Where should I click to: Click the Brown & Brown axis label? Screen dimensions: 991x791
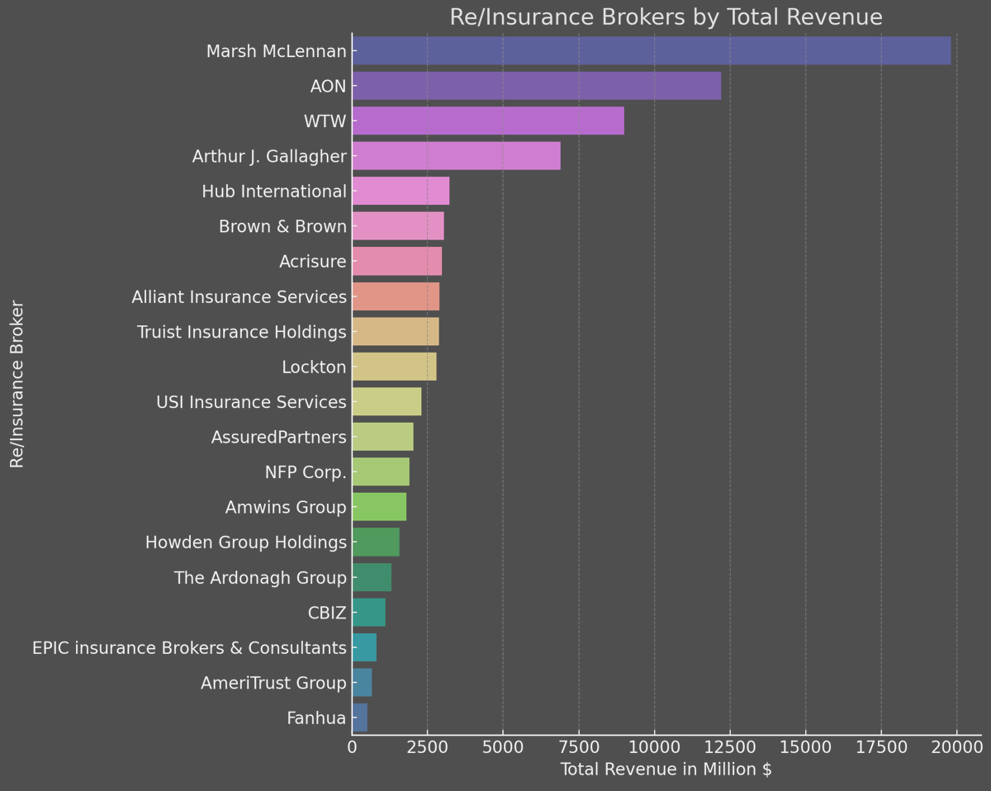point(282,225)
